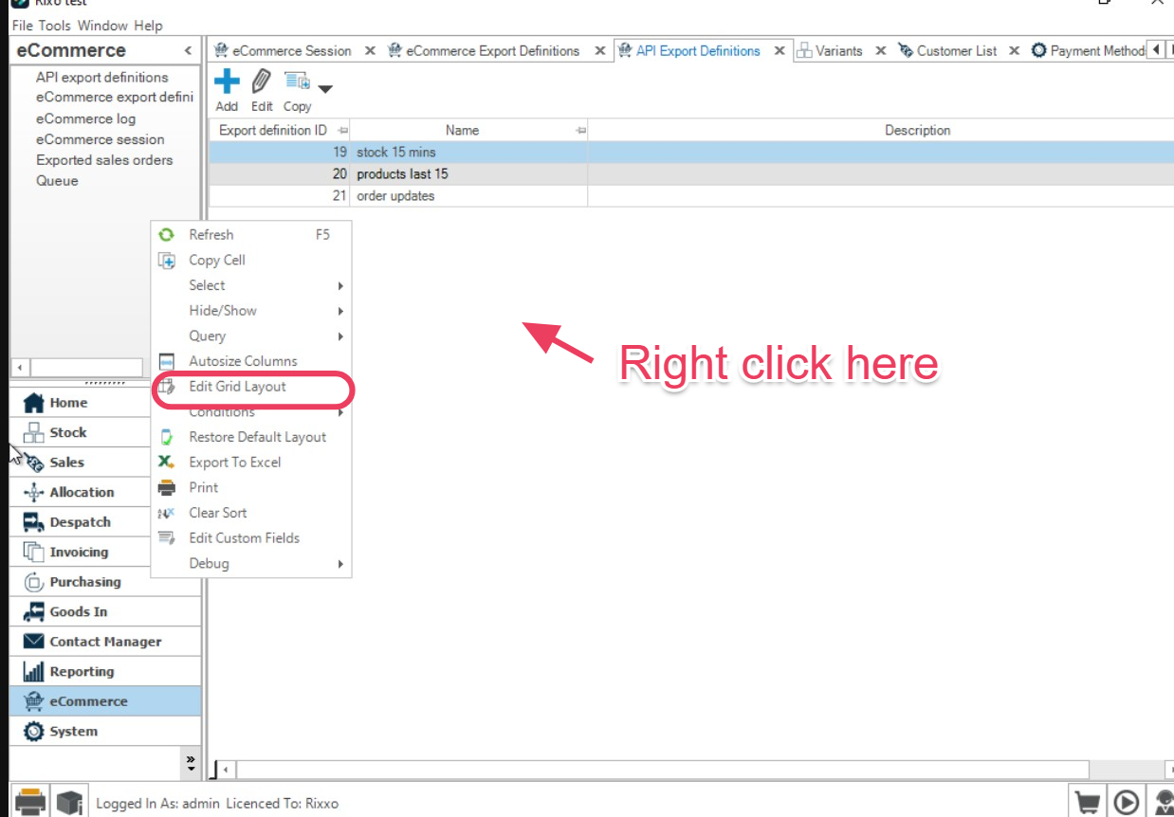
Task: Choose Clear Sort option
Action: coord(251,513)
